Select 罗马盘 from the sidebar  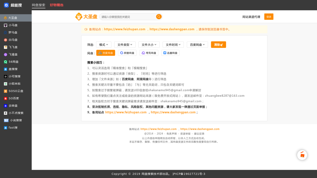16,32
